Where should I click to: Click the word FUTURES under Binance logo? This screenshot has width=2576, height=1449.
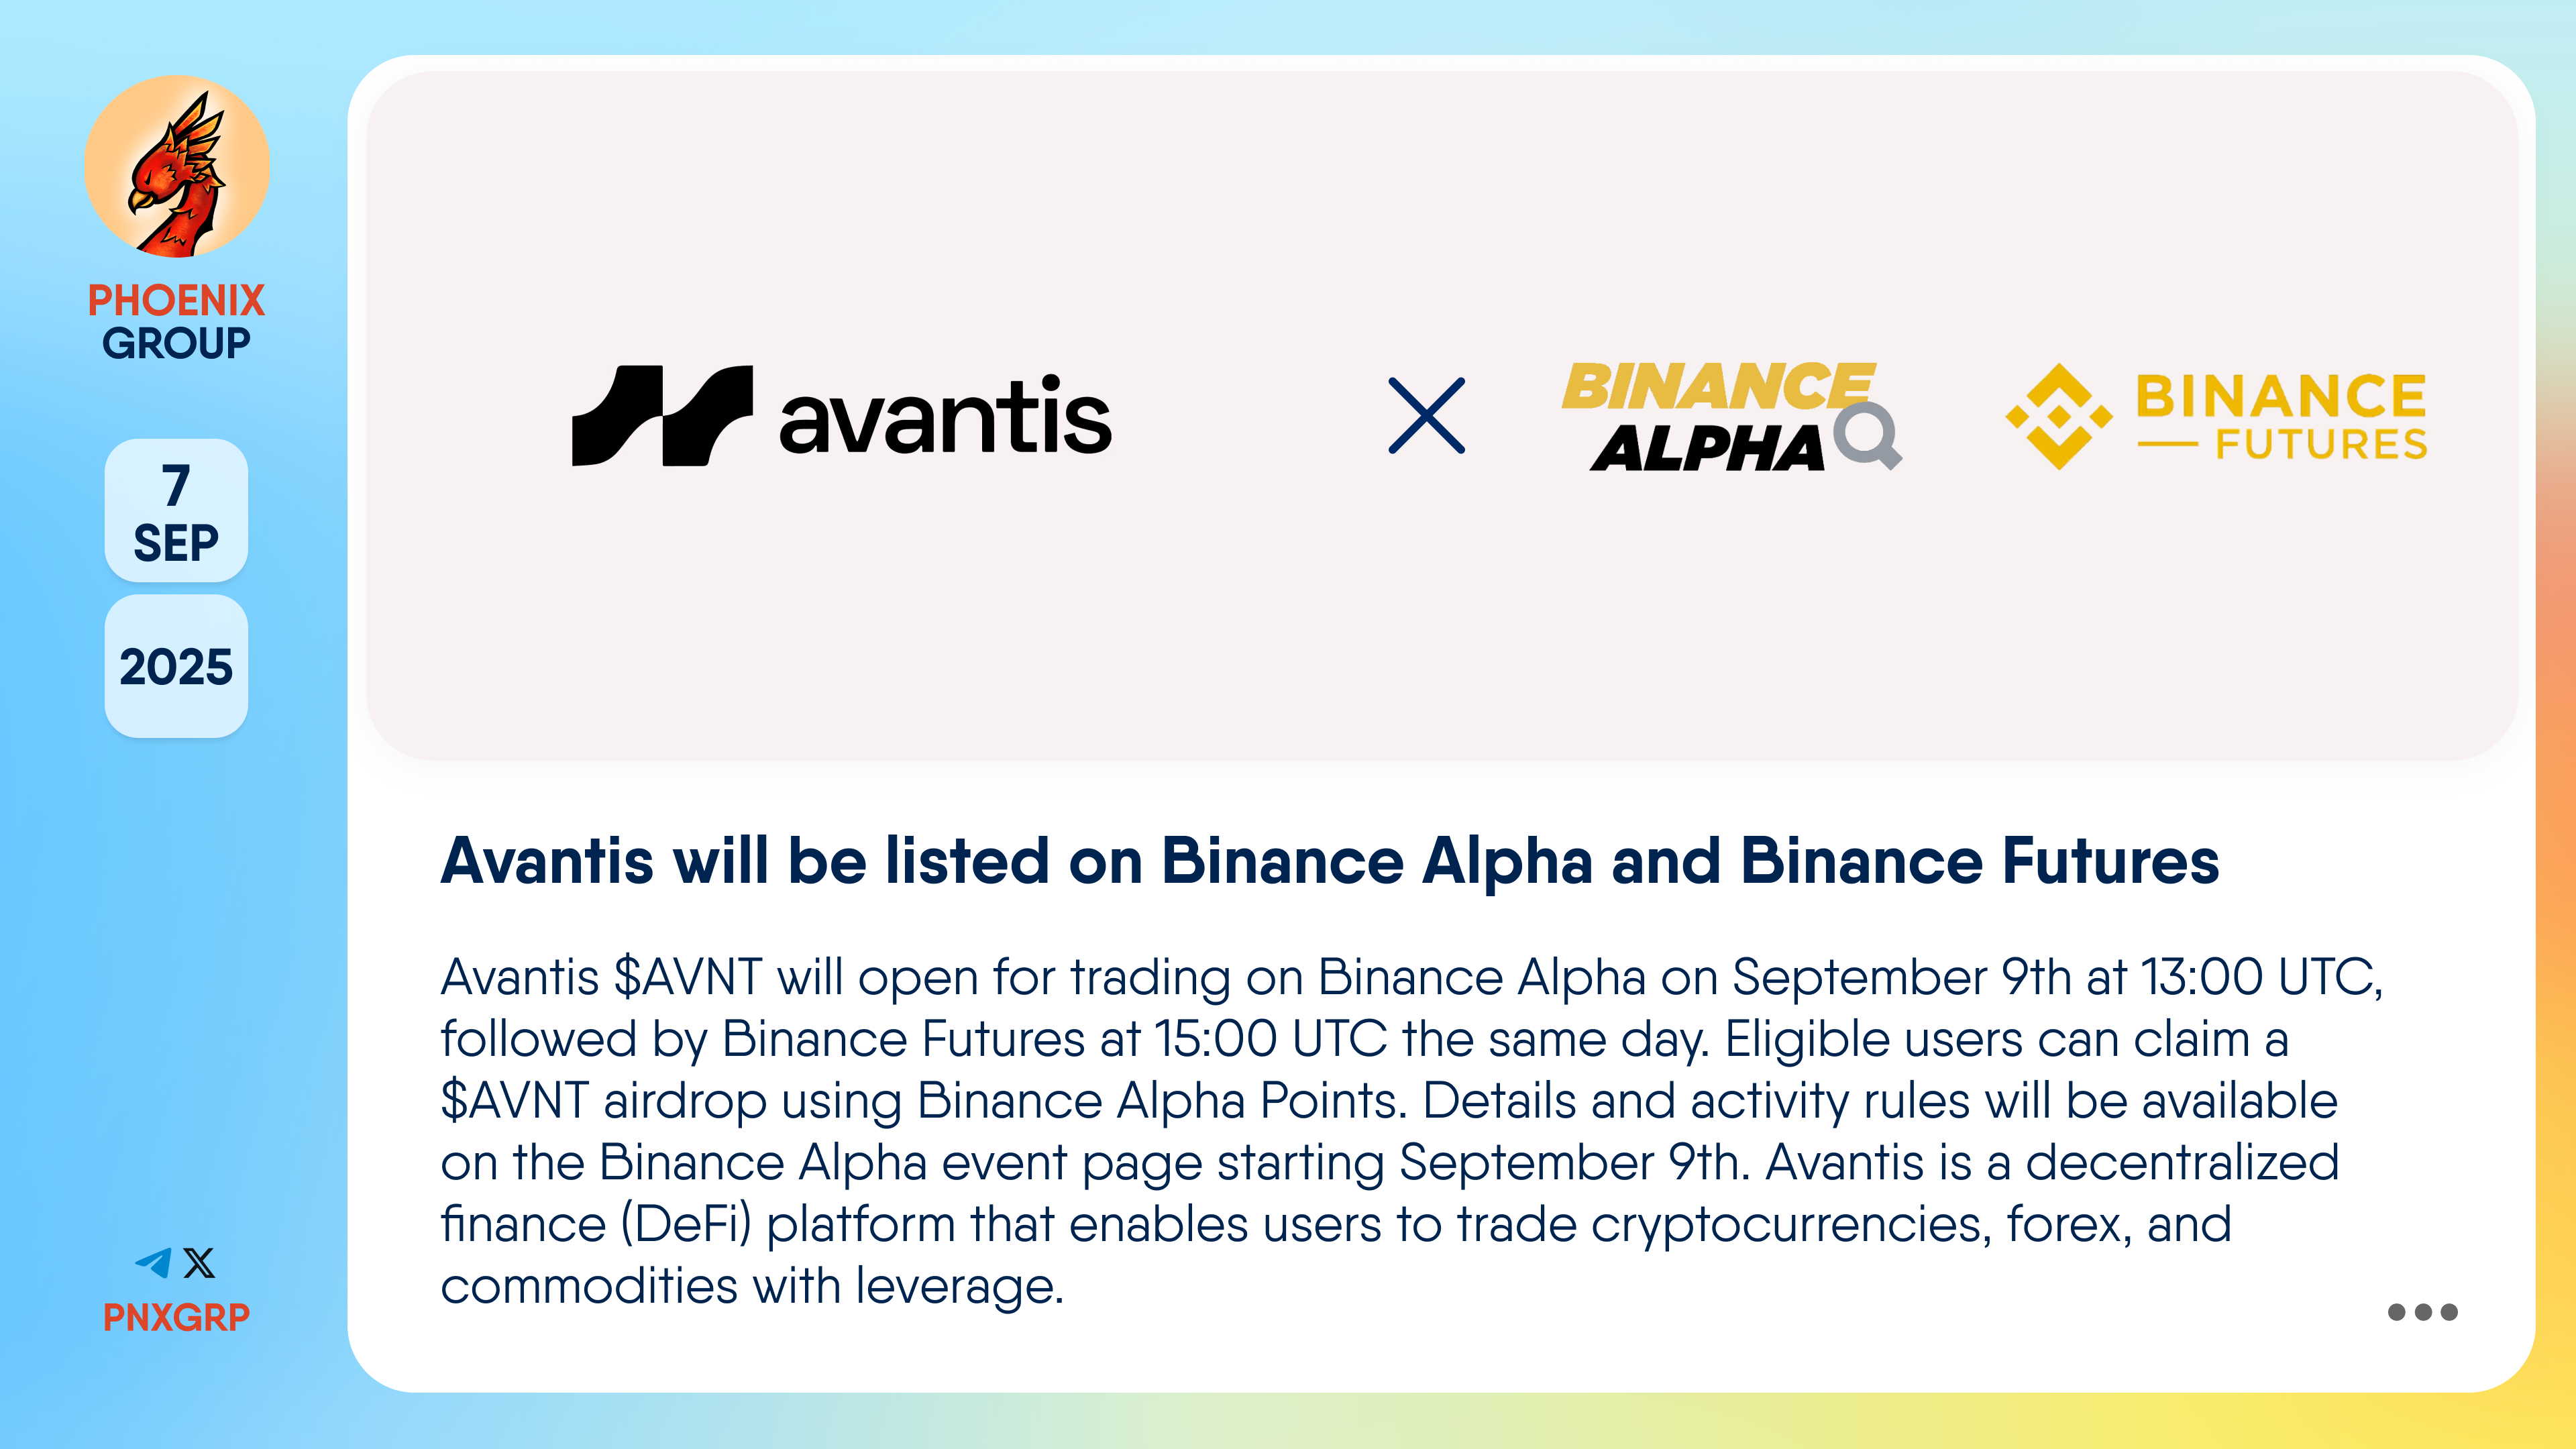pos(2321,444)
